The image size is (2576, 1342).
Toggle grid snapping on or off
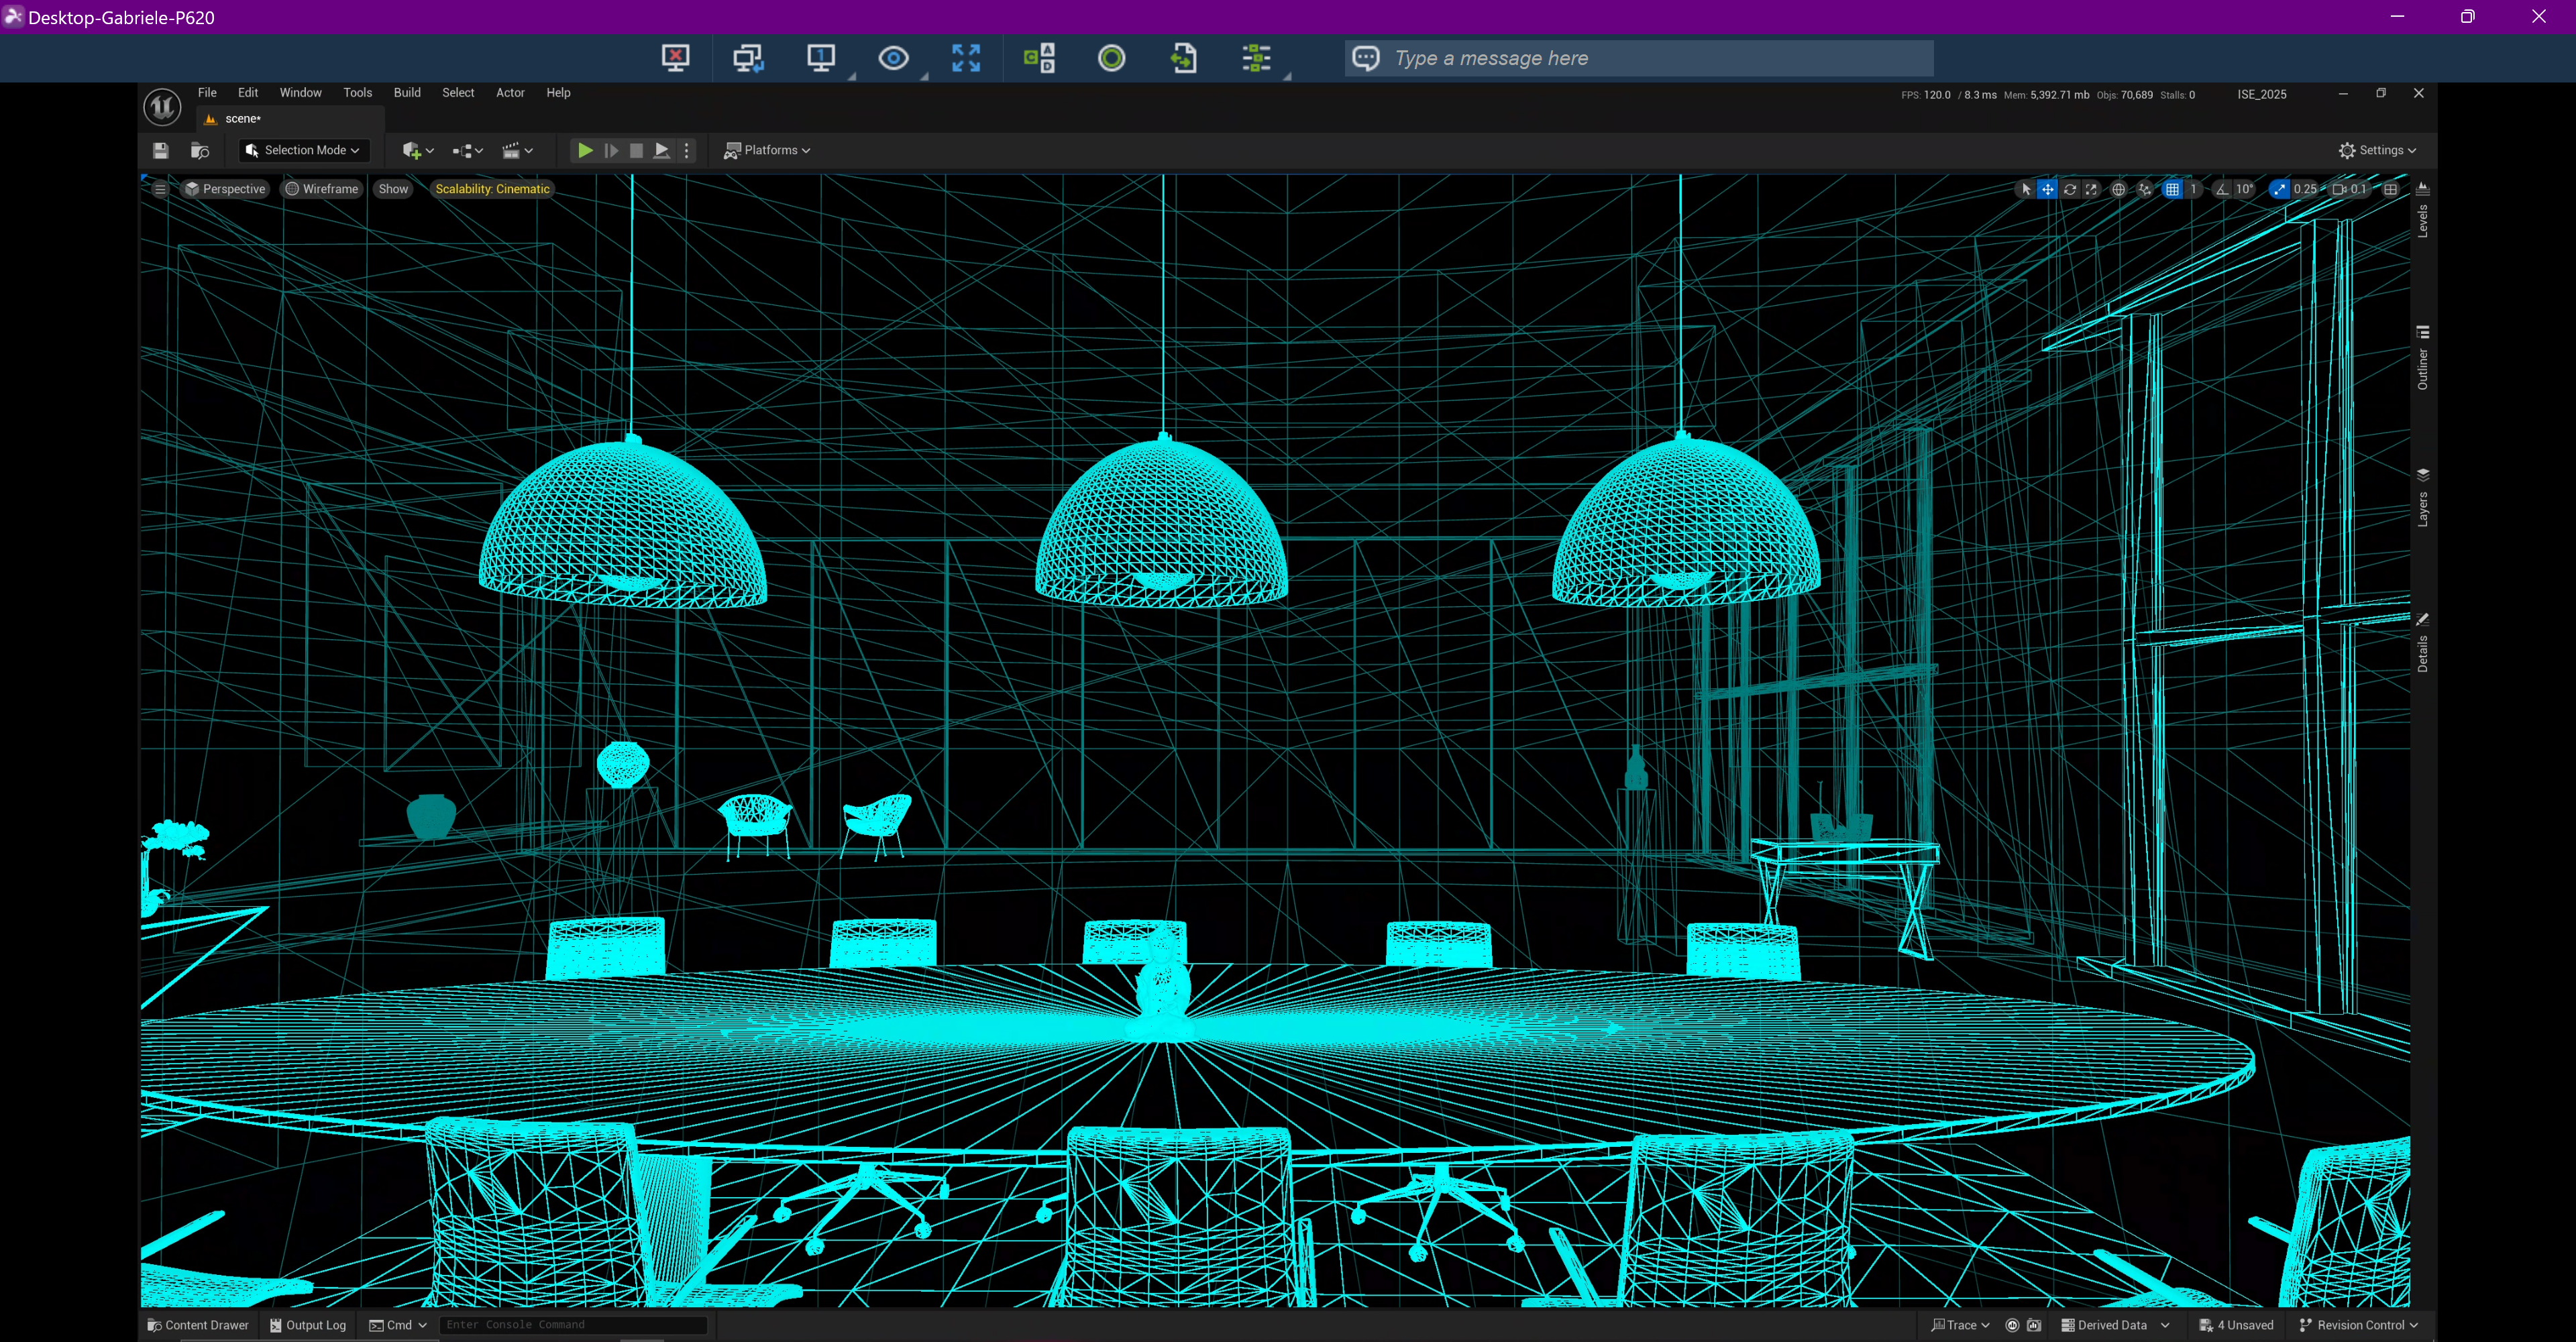(x=2172, y=189)
